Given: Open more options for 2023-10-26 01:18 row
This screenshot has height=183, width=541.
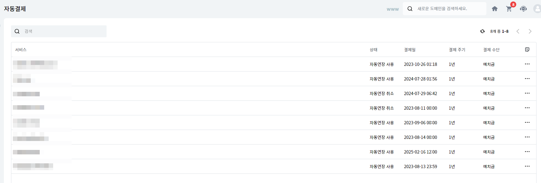Looking at the screenshot, I should pos(527,64).
